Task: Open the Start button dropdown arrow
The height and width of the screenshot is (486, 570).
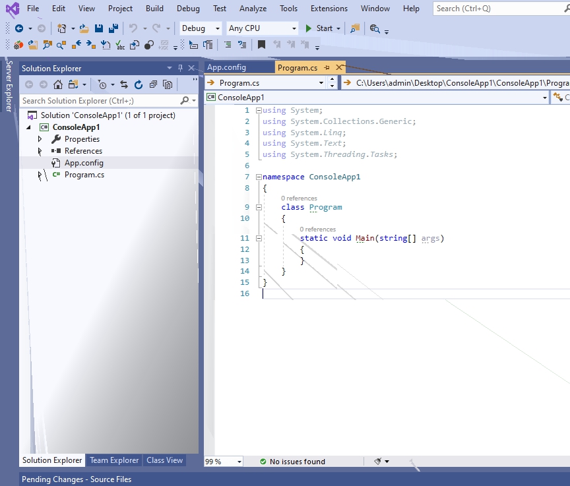Action: pos(338,28)
